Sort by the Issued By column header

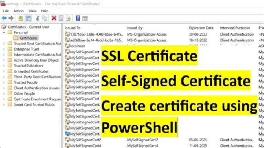click(135, 28)
